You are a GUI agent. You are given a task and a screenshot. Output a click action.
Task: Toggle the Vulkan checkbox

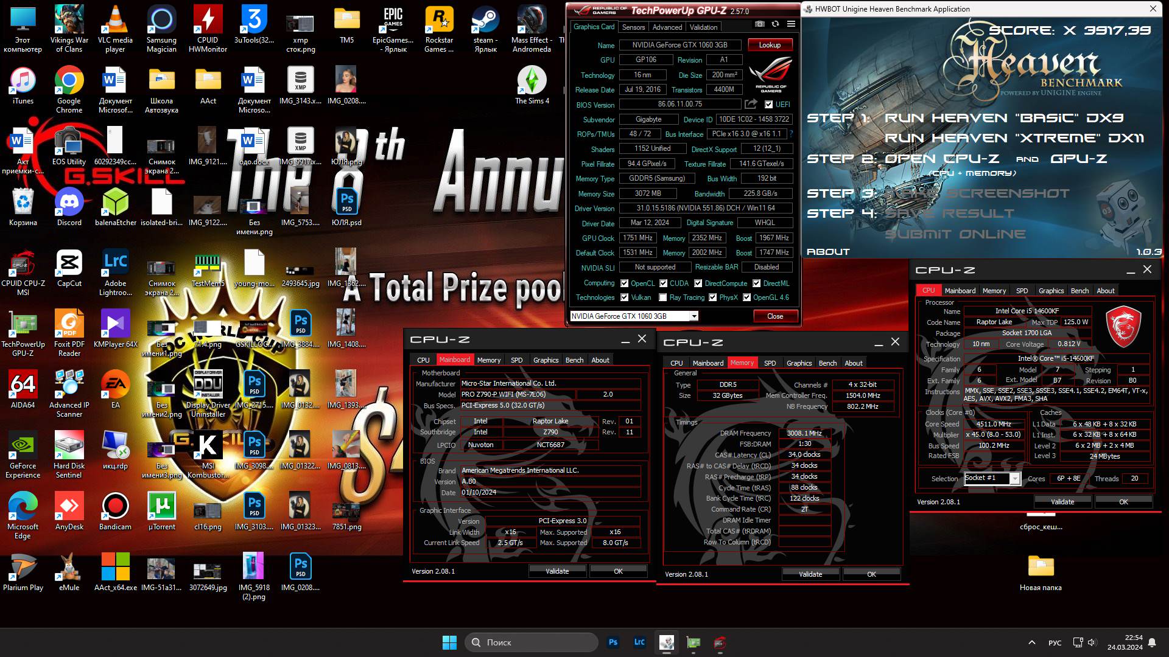(x=624, y=297)
